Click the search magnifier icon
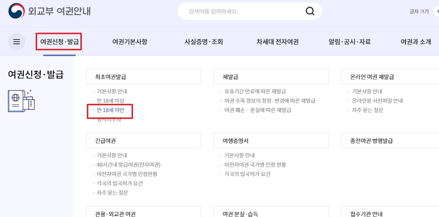Viewport: 439px width, 217px height. pyautogui.click(x=310, y=11)
